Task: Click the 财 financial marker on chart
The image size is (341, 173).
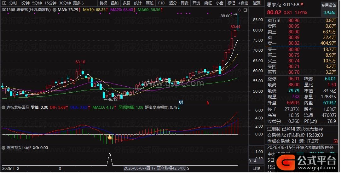Action: 181,102
